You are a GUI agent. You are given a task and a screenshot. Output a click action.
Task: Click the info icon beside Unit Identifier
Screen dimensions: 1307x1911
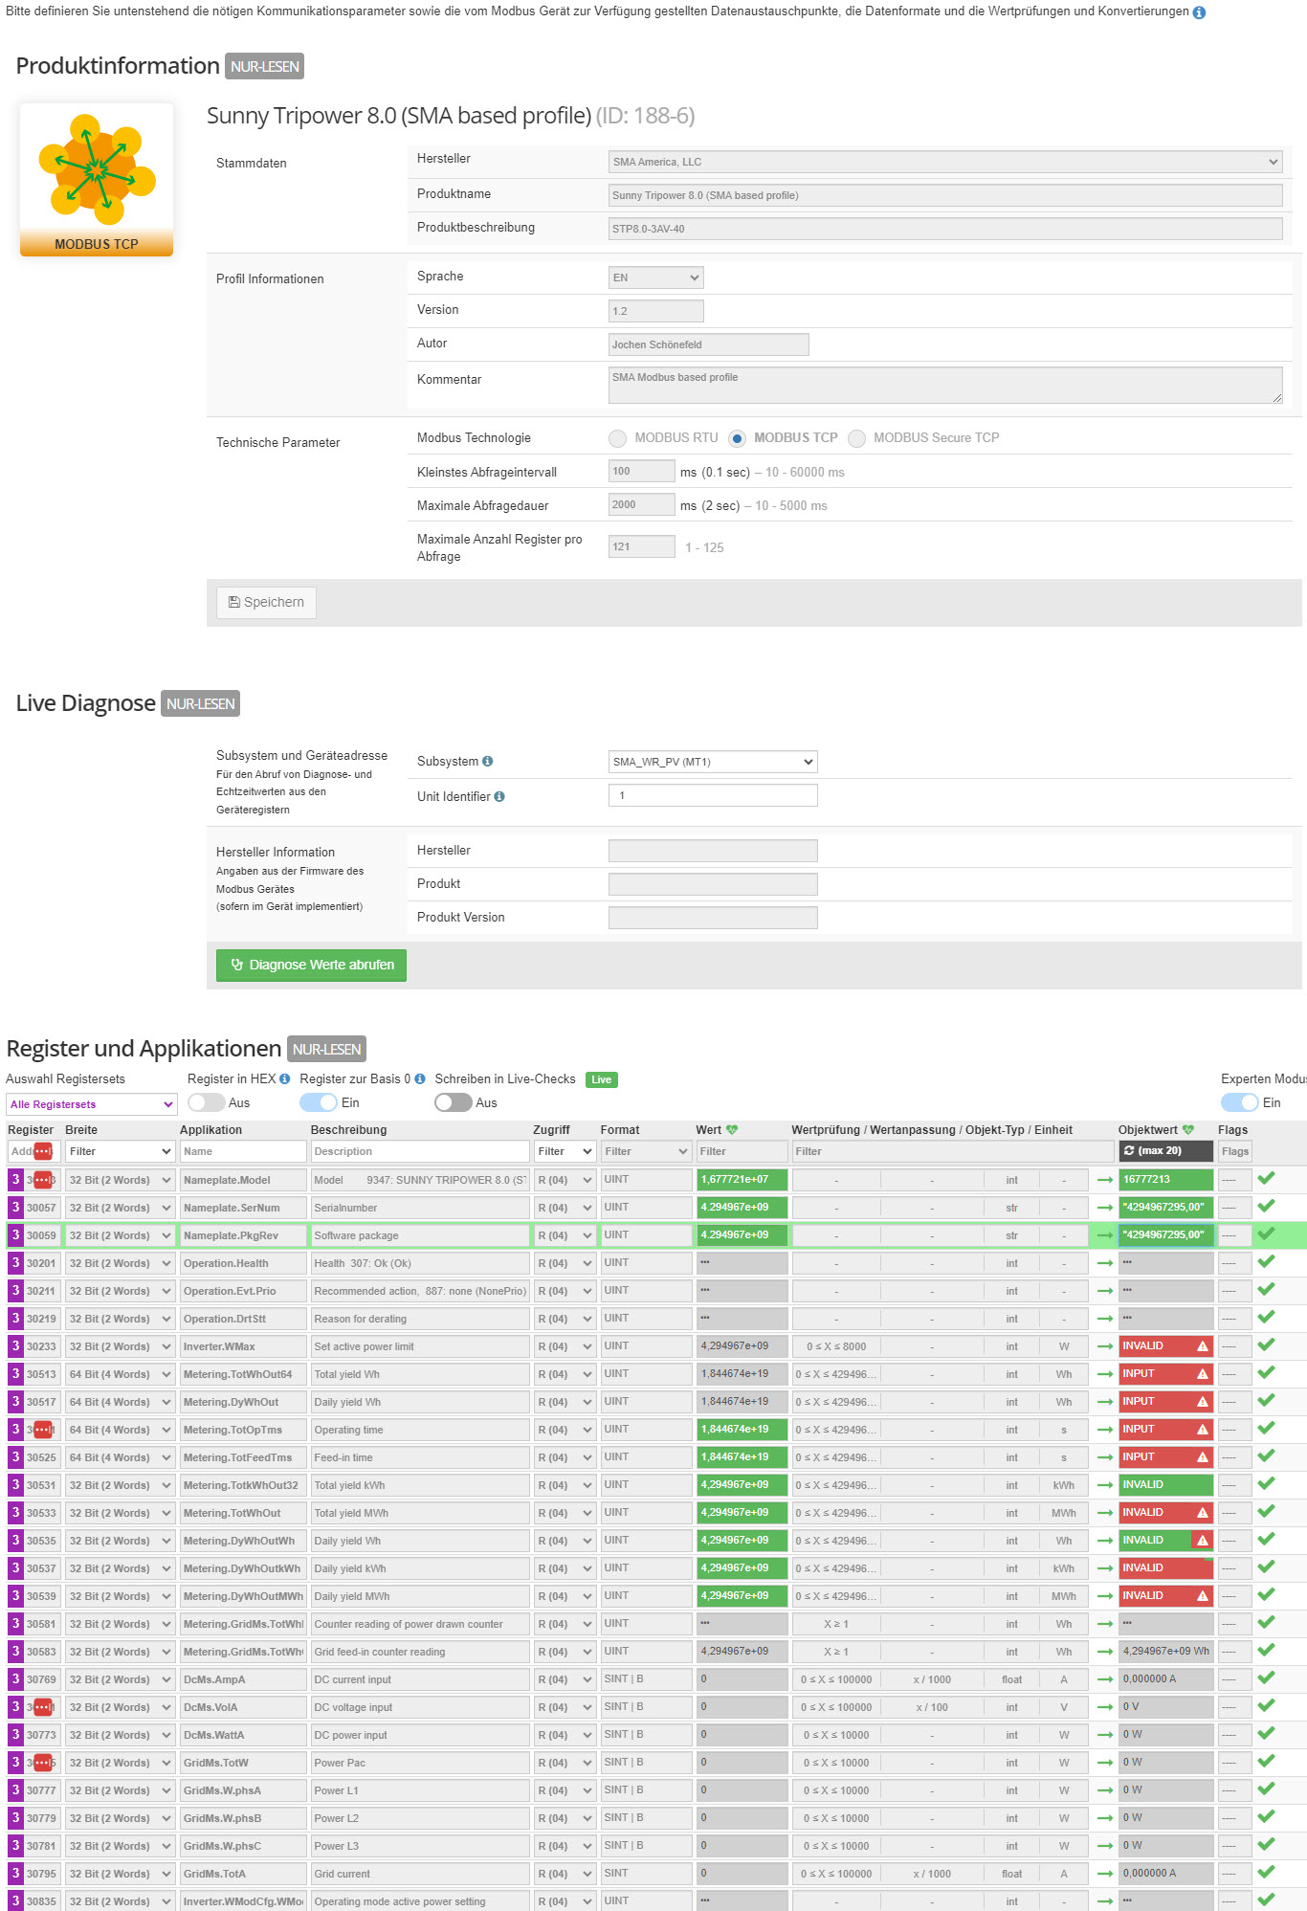499,796
